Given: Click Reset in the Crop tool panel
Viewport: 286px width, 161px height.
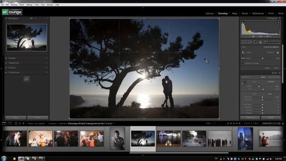Looking at the screenshot, I should (267, 68).
